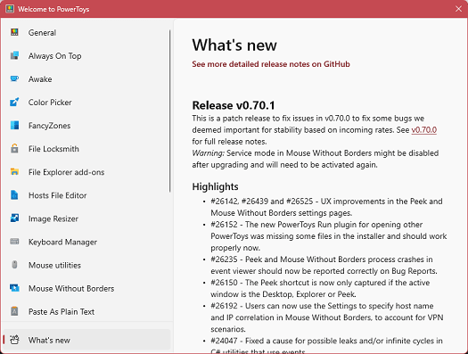This screenshot has width=468, height=354.
Task: Click the Color Picker eyedropper icon
Action: point(14,102)
